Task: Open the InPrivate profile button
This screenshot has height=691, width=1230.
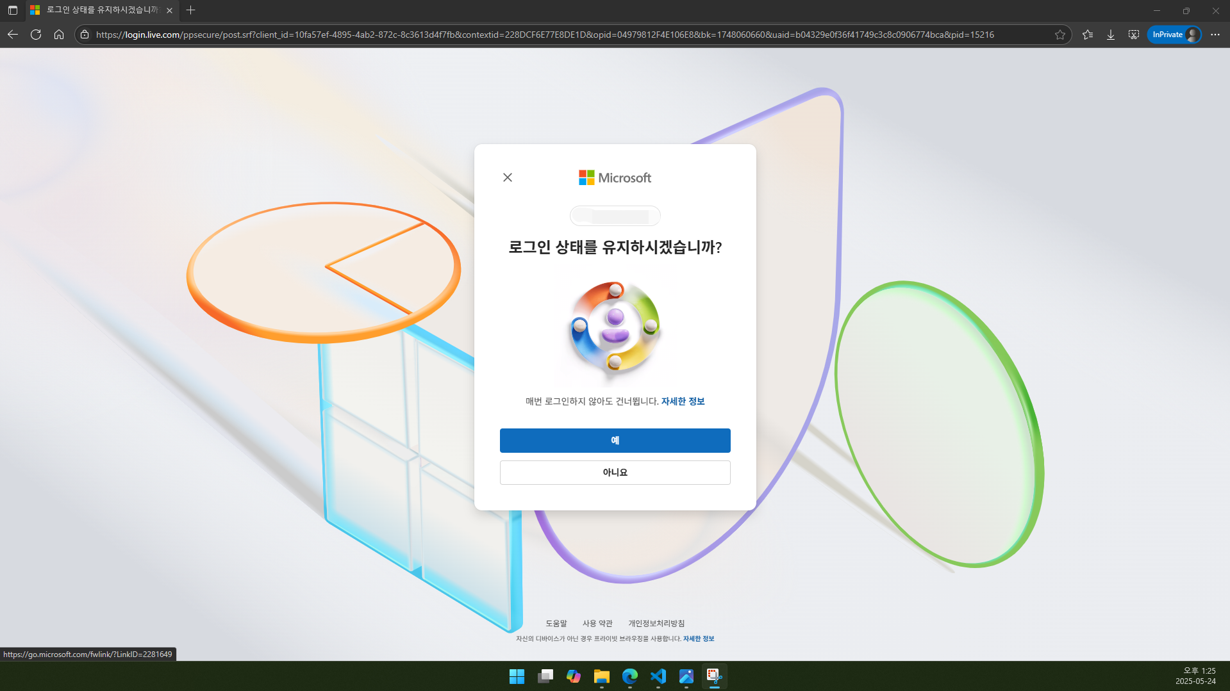Action: click(1174, 35)
